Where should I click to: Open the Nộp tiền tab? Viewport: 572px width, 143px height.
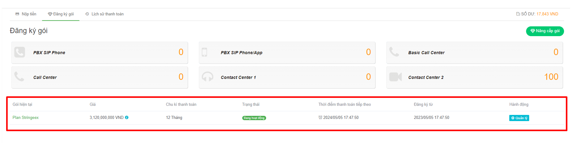coord(26,14)
